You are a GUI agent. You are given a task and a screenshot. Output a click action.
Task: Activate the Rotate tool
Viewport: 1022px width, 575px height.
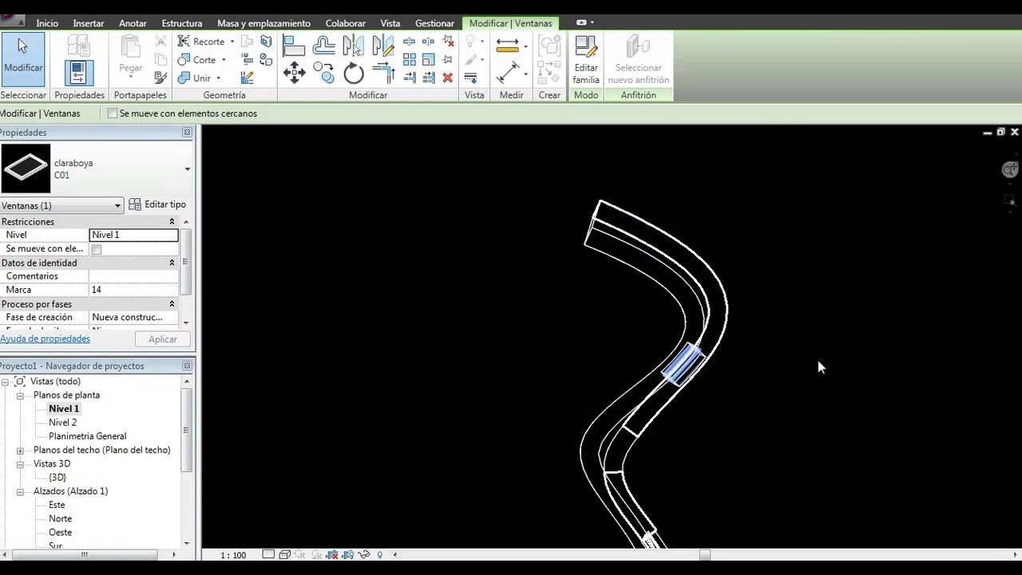354,74
